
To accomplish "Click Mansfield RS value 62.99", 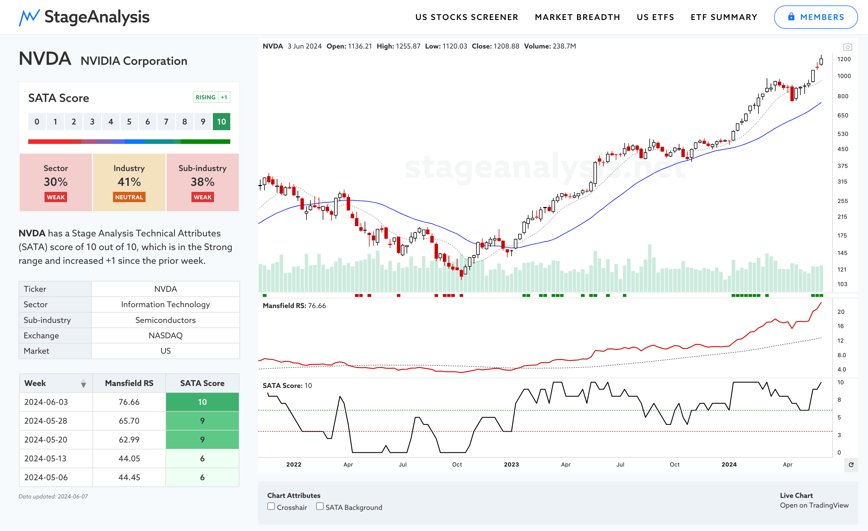I will (x=129, y=440).
